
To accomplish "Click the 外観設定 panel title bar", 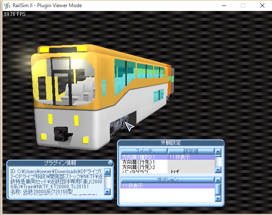I will click(171, 143).
